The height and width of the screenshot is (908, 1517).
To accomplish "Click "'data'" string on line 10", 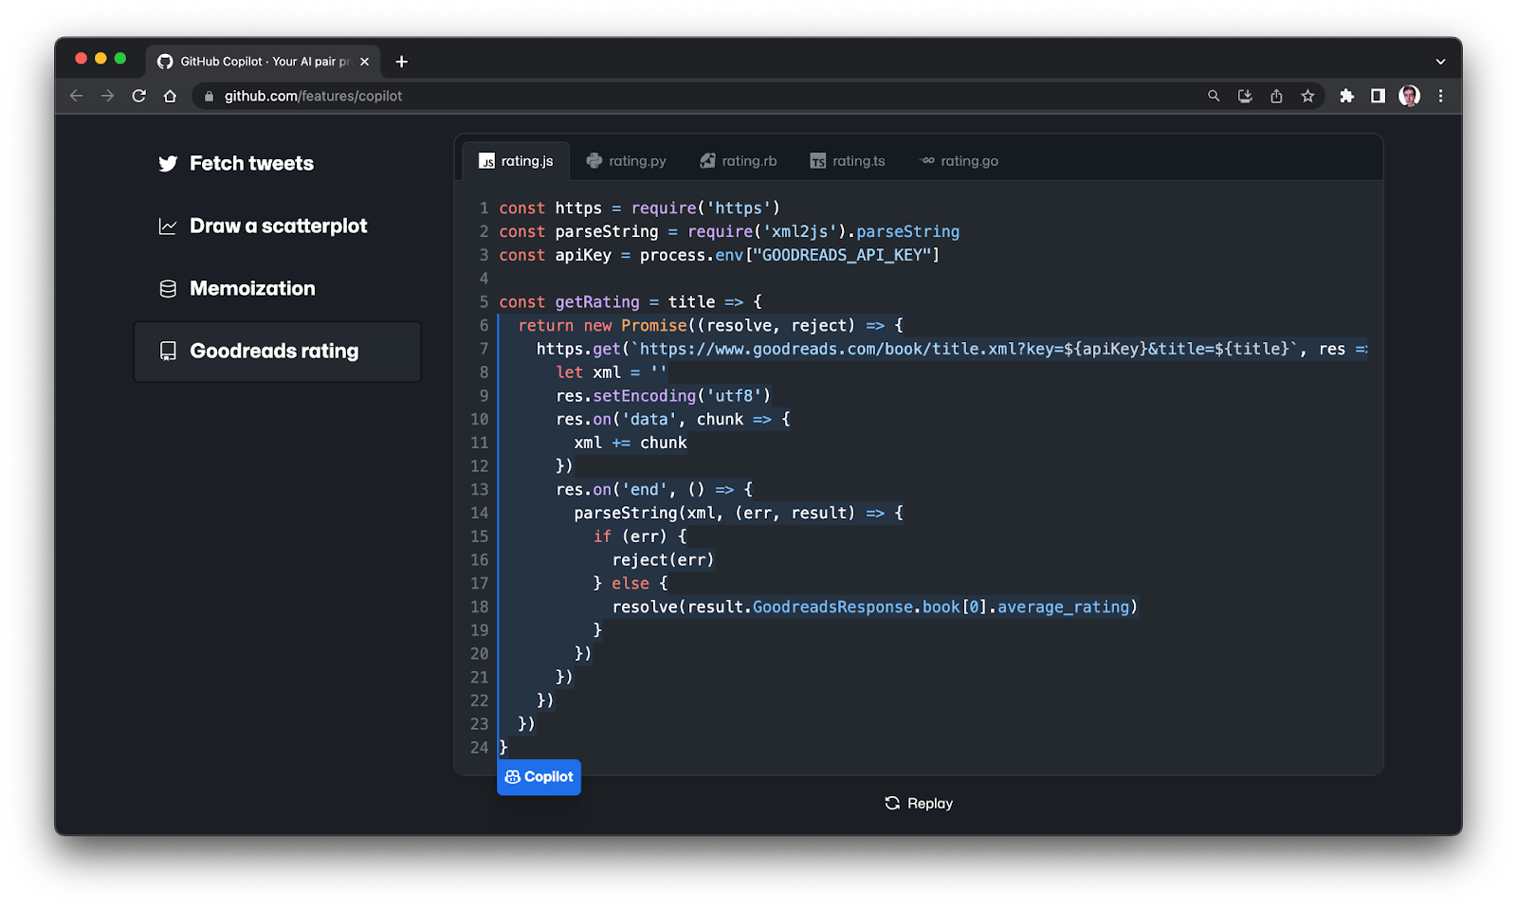I will click(x=649, y=419).
